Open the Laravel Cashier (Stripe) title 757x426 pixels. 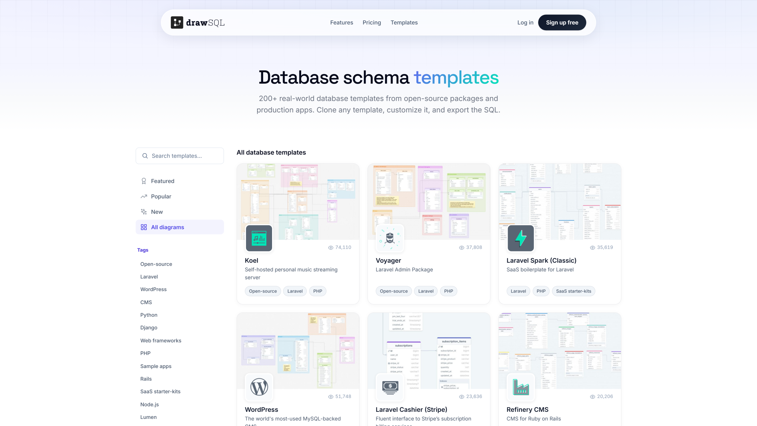click(x=411, y=410)
